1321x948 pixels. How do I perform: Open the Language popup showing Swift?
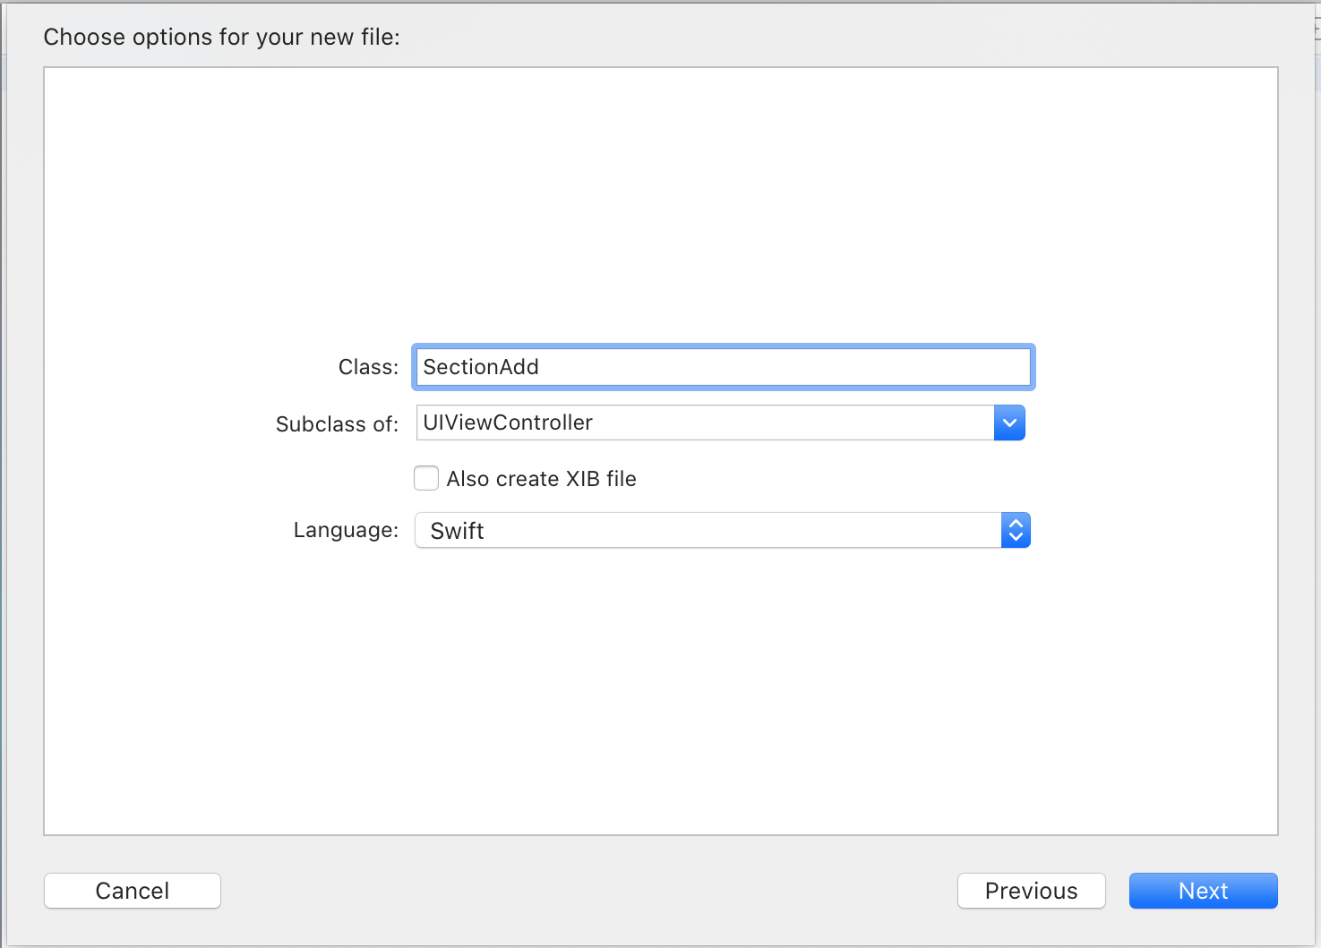708,530
